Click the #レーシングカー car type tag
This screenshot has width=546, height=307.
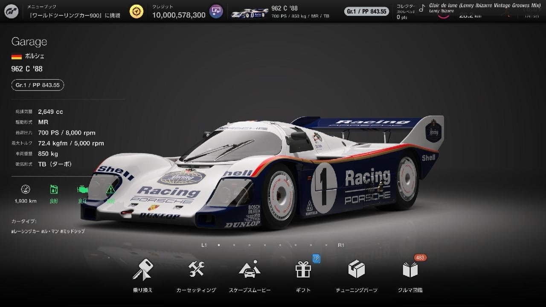pyautogui.click(x=25, y=232)
